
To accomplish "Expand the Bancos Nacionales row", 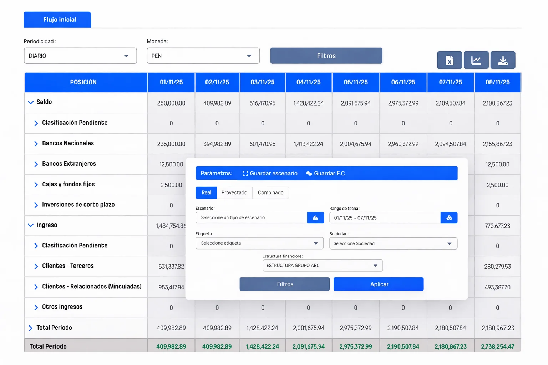I will click(36, 144).
